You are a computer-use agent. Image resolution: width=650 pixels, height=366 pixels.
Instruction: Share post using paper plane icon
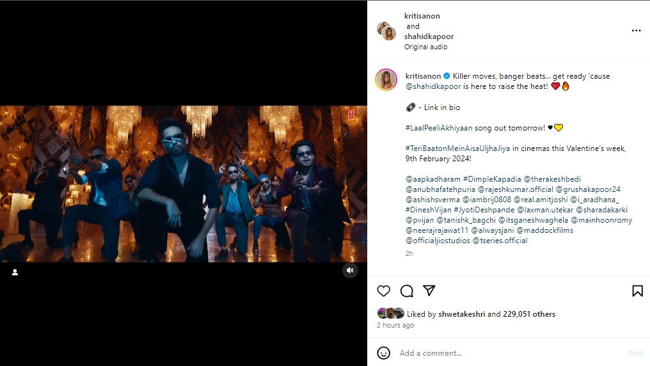(x=429, y=290)
